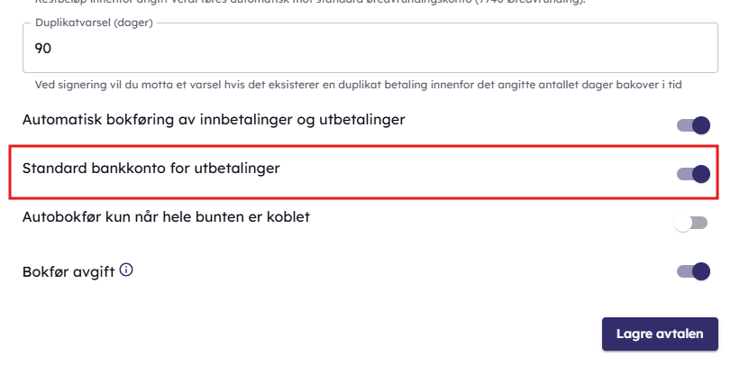Click the Autobokfør kun når hele bunten label
The height and width of the screenshot is (366, 740).
click(x=166, y=216)
